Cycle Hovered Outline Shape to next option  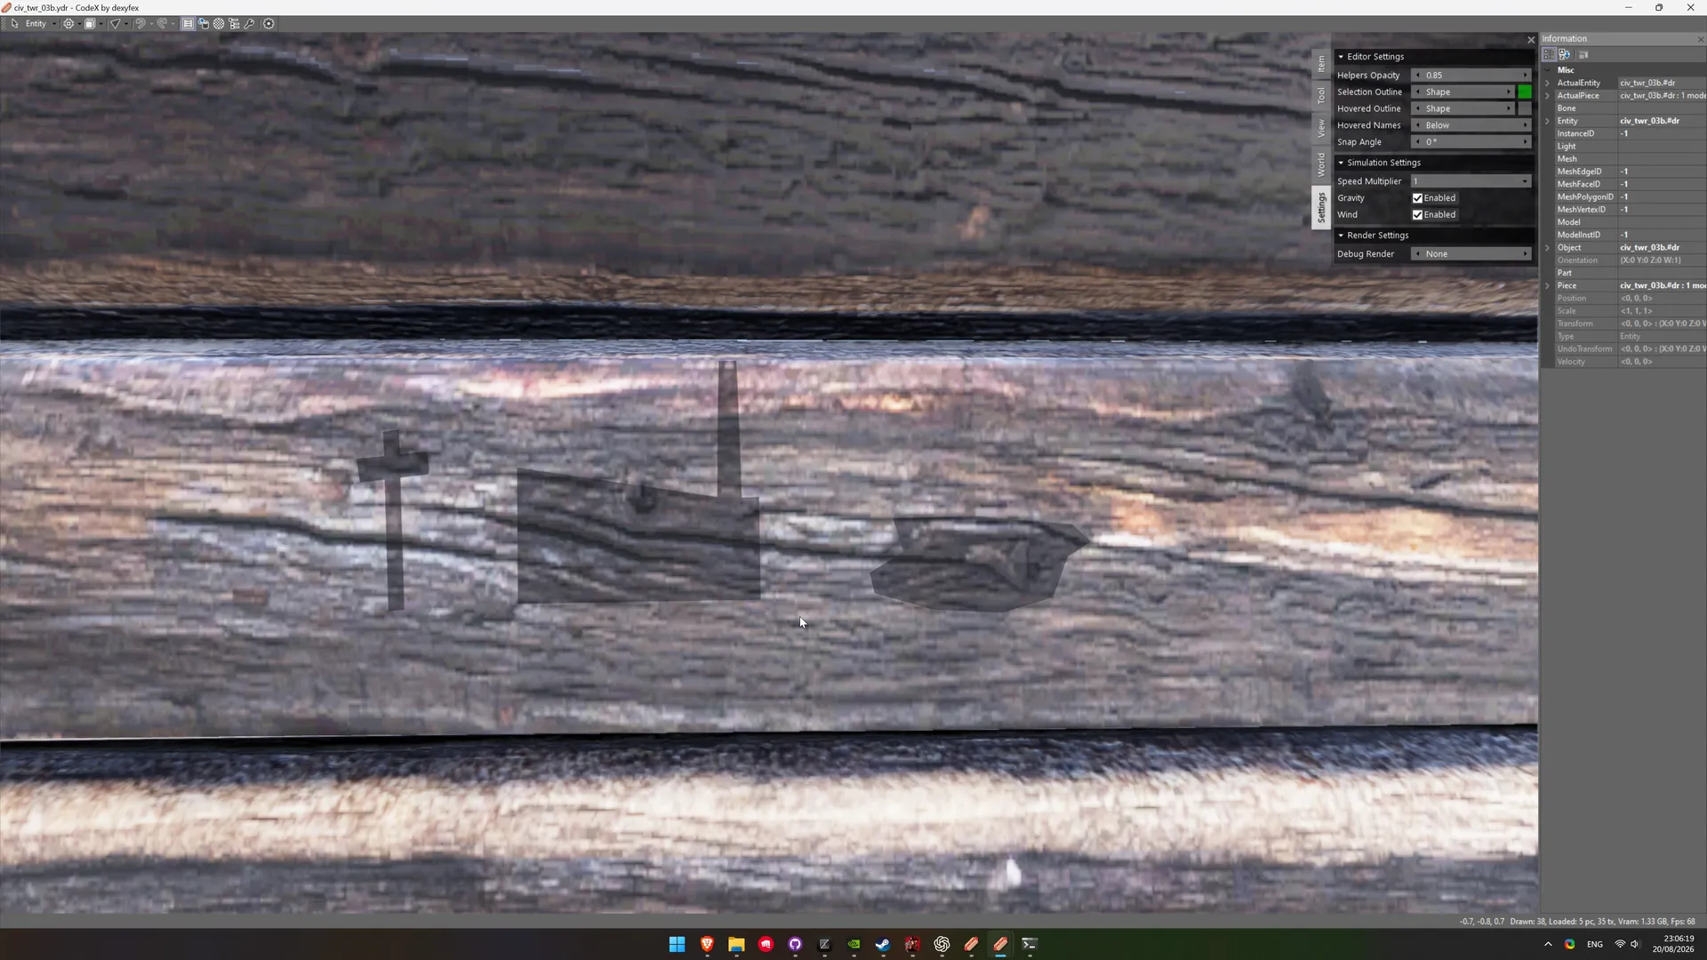point(1509,109)
